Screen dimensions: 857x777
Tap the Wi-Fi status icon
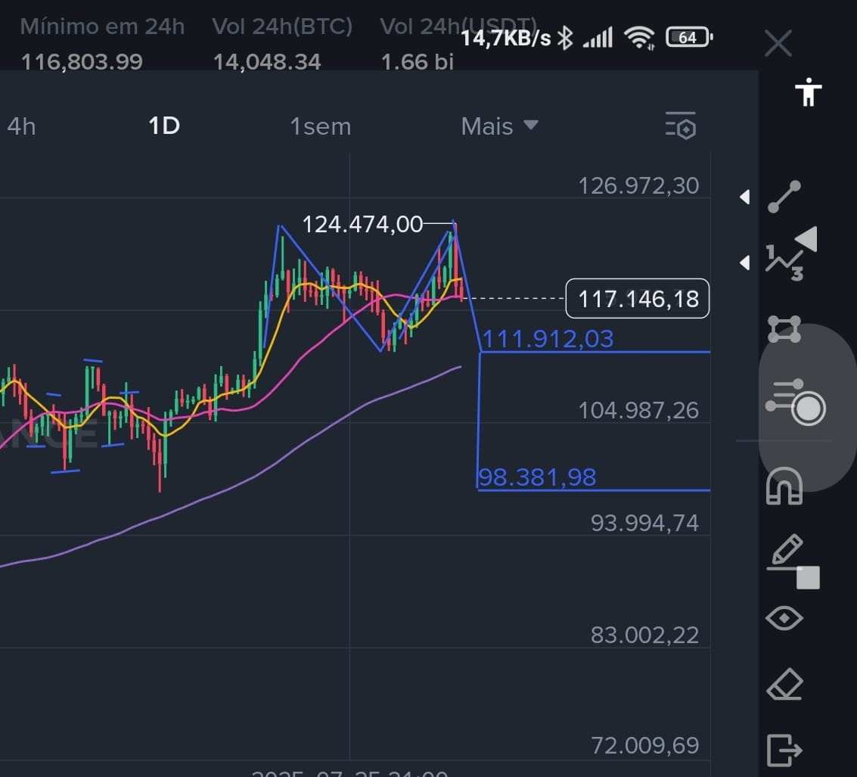pyautogui.click(x=639, y=38)
